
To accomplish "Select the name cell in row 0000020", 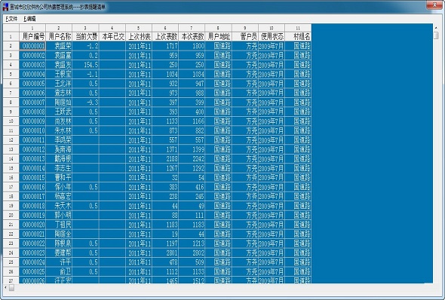I will pos(59,225).
